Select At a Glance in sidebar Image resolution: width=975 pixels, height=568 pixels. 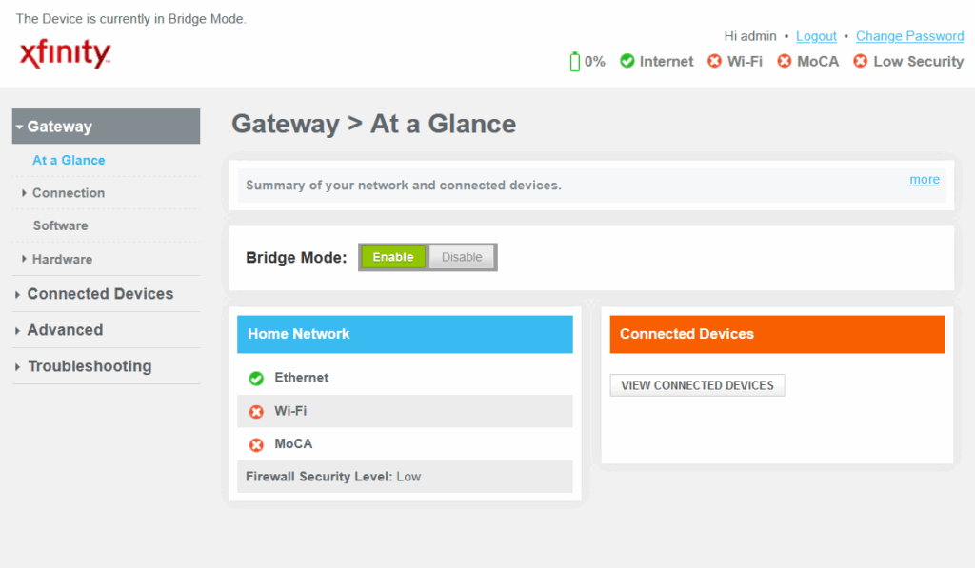[69, 161]
